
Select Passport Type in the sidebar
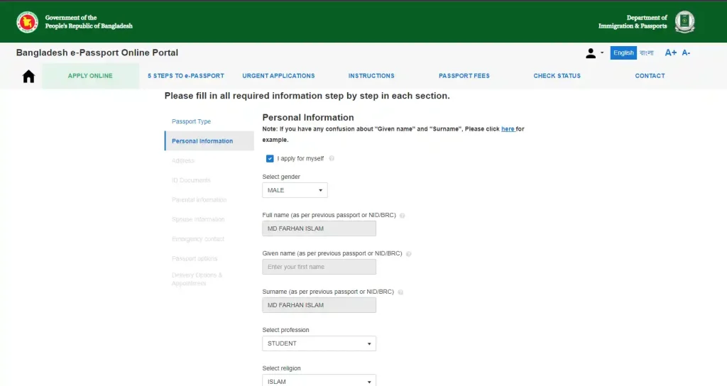[191, 121]
